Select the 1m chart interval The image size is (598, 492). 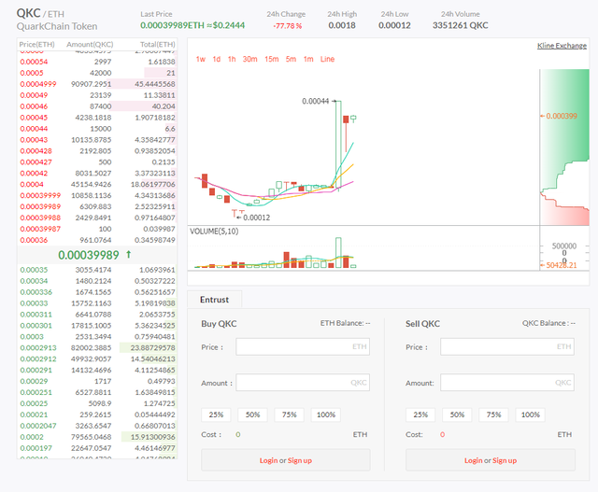tap(308, 59)
